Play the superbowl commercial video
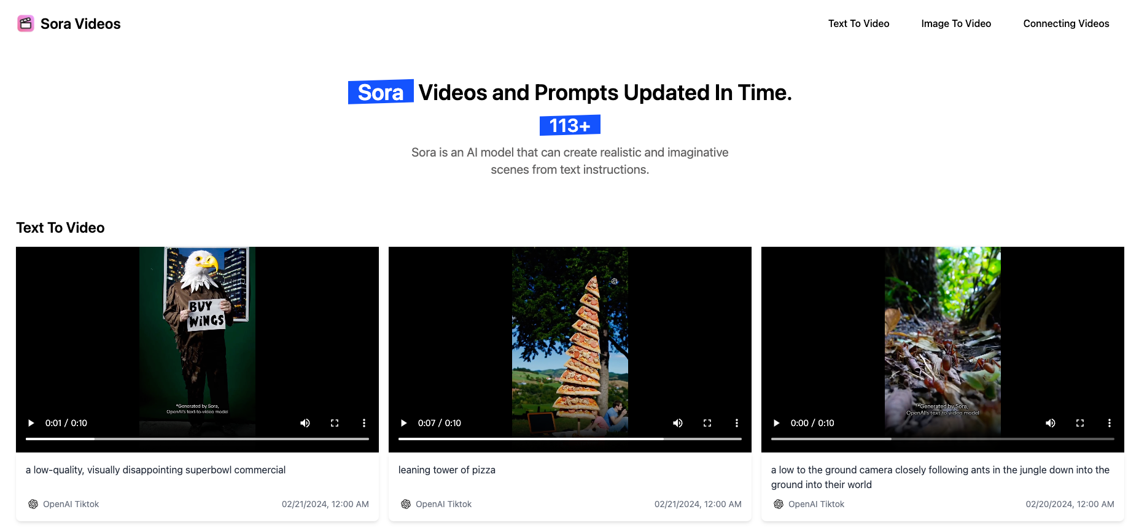 point(31,423)
